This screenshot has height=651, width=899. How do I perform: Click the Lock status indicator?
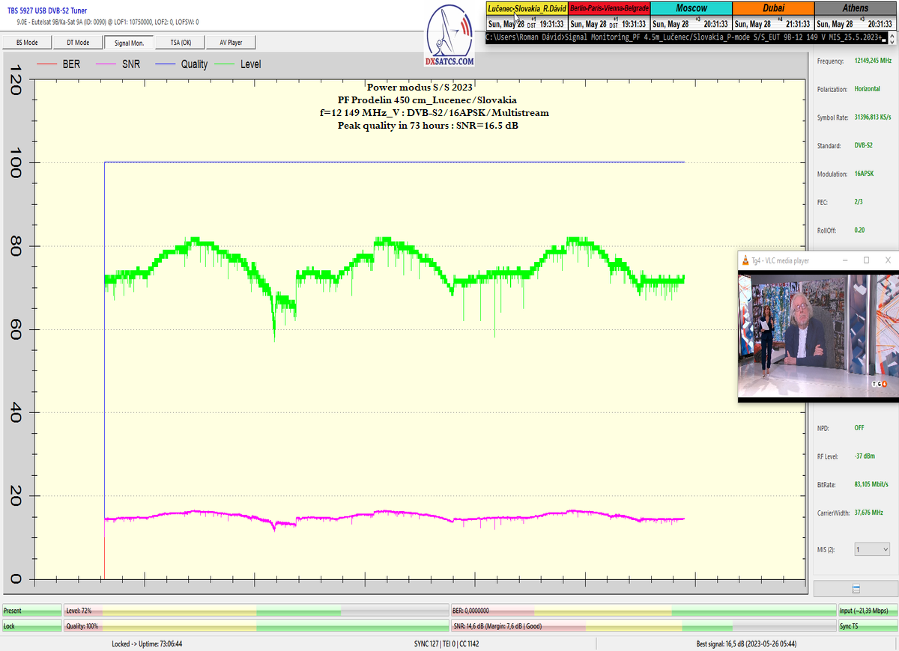tap(31, 626)
